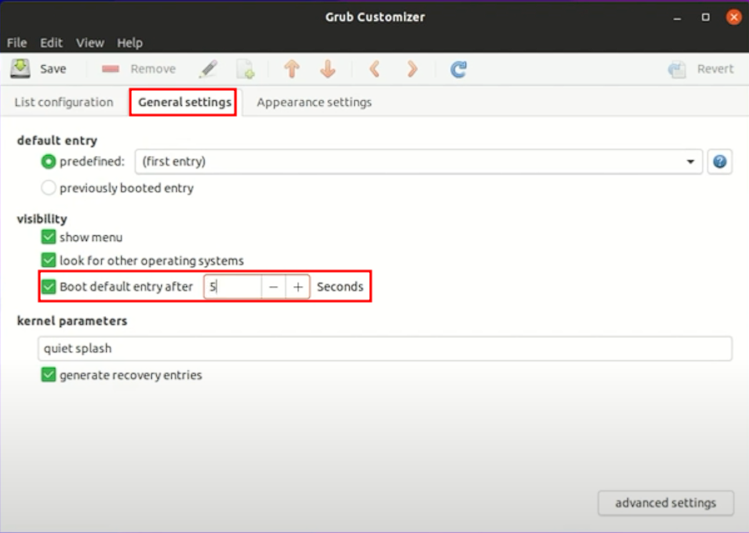749x533 pixels.
Task: Select the predefined radio button
Action: tap(48, 162)
